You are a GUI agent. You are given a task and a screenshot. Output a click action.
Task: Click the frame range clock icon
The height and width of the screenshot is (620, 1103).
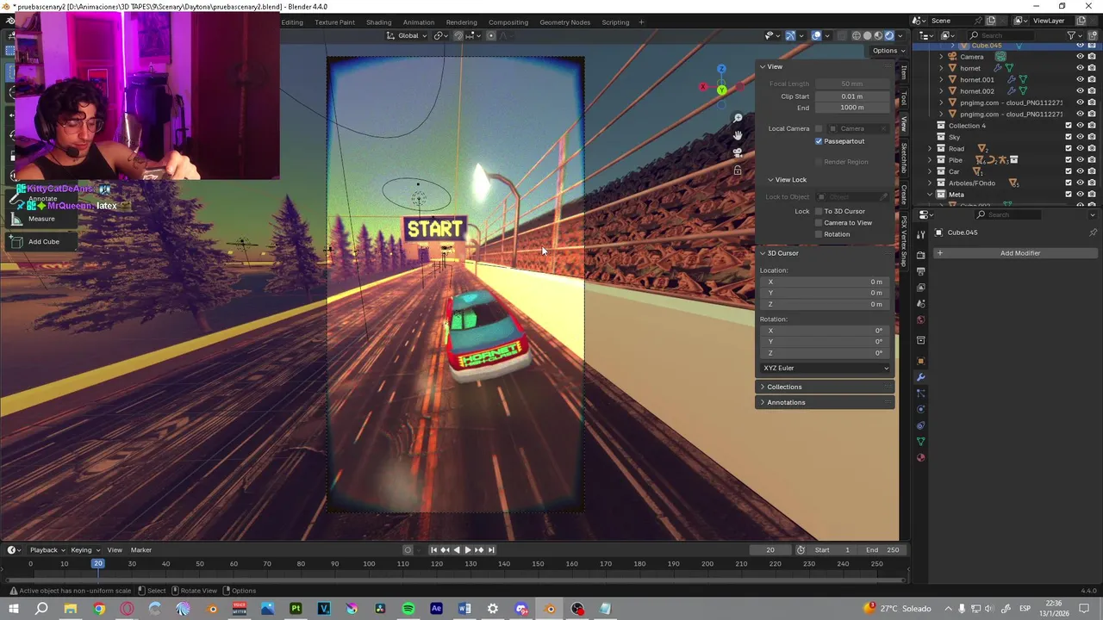tap(801, 549)
